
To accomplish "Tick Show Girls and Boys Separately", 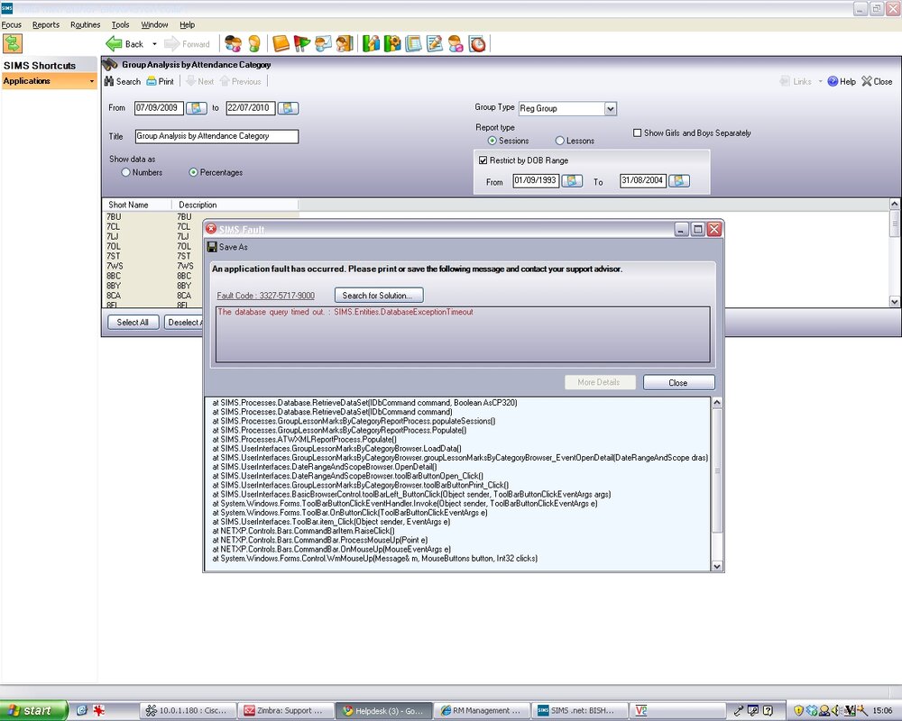I will pos(638,132).
